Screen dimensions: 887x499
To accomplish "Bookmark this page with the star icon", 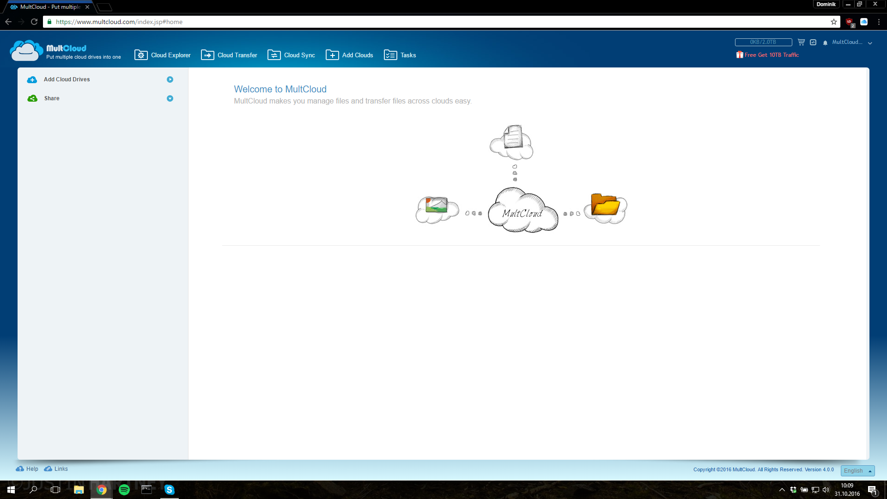I will [x=833, y=22].
